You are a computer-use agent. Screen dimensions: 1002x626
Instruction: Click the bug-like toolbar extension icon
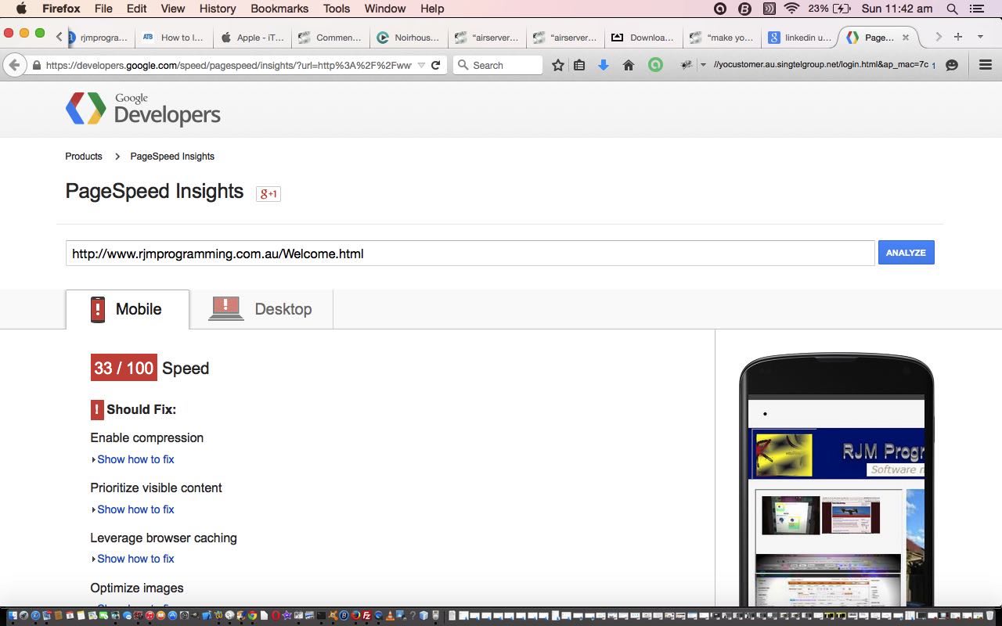tap(686, 65)
